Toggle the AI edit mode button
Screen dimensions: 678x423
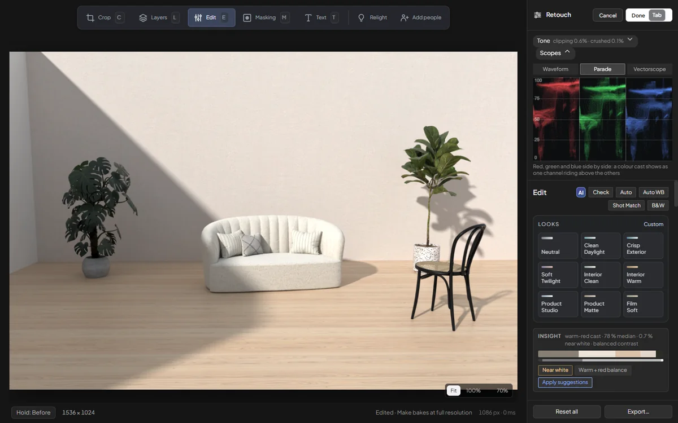click(581, 192)
